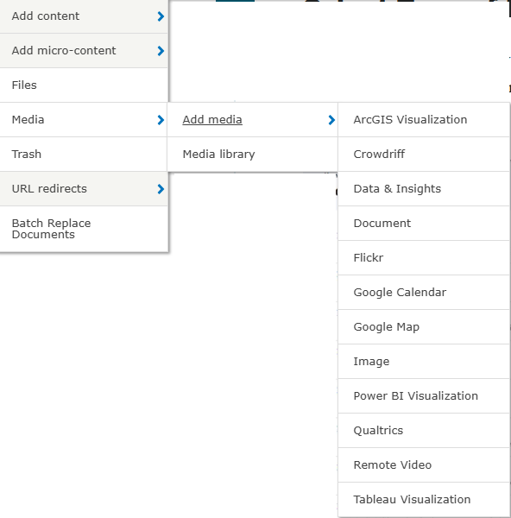Viewport: 511px width, 518px height.
Task: Open the Add micro-content menu item
Action: (84, 51)
